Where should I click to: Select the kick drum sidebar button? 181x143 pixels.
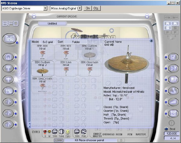[8, 57]
